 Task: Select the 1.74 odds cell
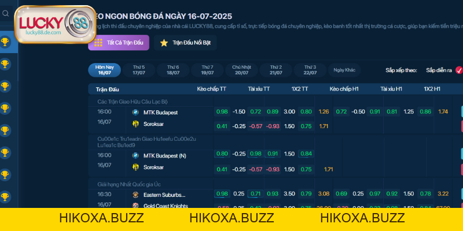[x=443, y=111]
